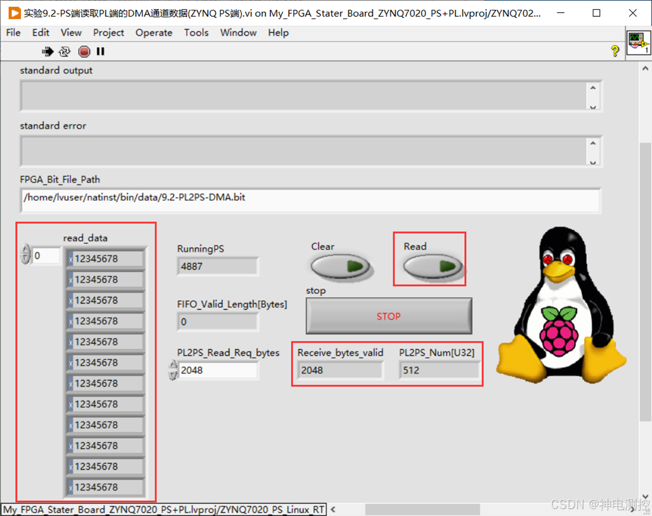Click the LabVIEW title bar icon
This screenshot has width=652, height=516.
pyautogui.click(x=14, y=13)
